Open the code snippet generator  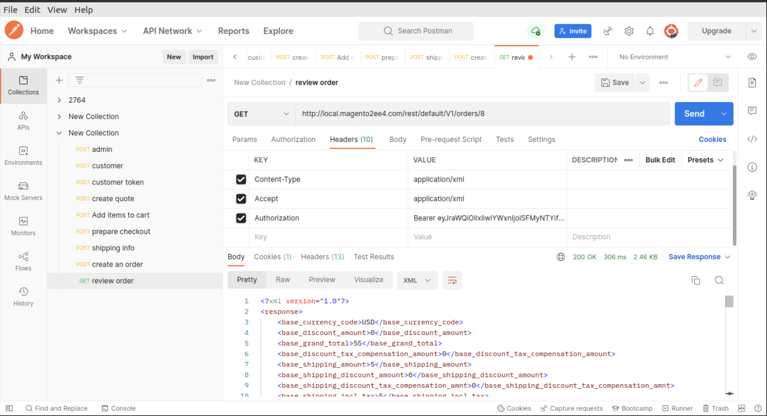[752, 139]
